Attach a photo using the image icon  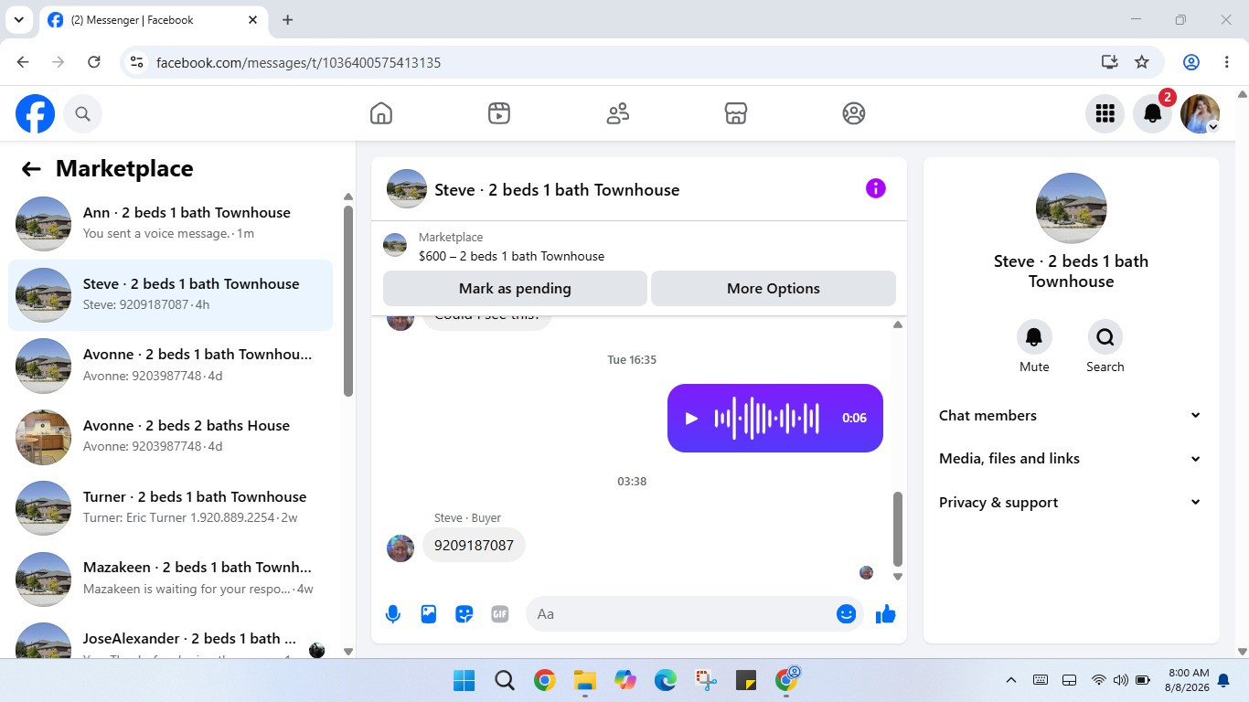pyautogui.click(x=429, y=614)
